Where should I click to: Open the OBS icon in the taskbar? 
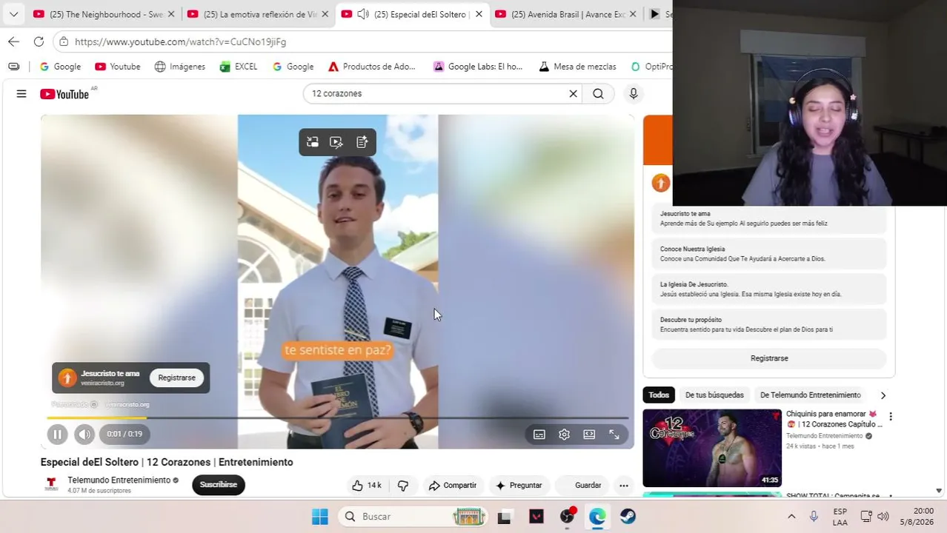pos(567,517)
